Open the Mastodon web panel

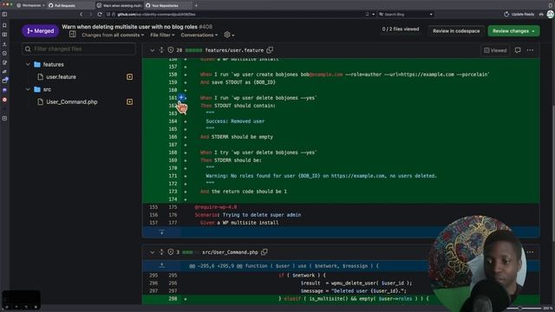click(4, 90)
